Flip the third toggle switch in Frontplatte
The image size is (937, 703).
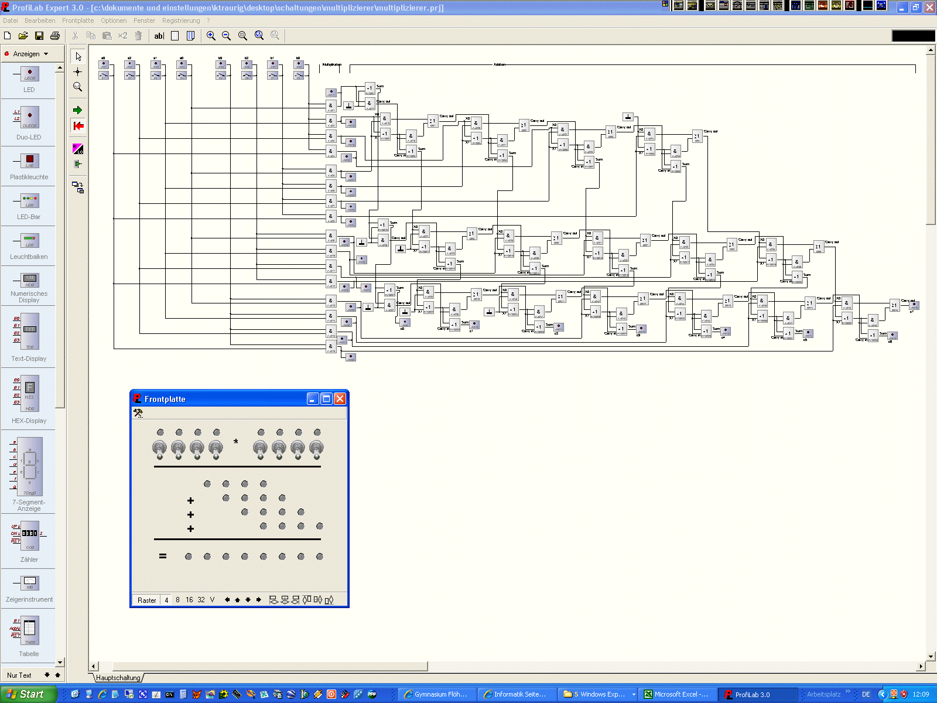pos(197,449)
